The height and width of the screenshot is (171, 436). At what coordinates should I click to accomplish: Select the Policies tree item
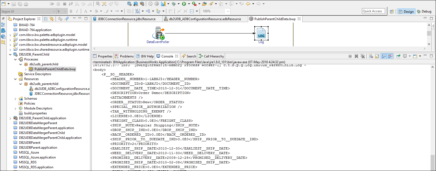coord(30,103)
